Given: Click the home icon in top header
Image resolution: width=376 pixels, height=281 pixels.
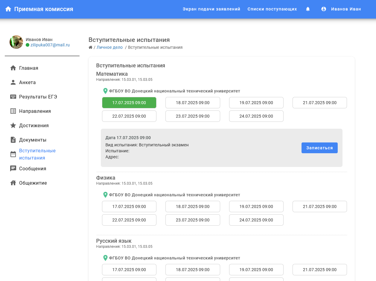Looking at the screenshot, I should click(8, 9).
